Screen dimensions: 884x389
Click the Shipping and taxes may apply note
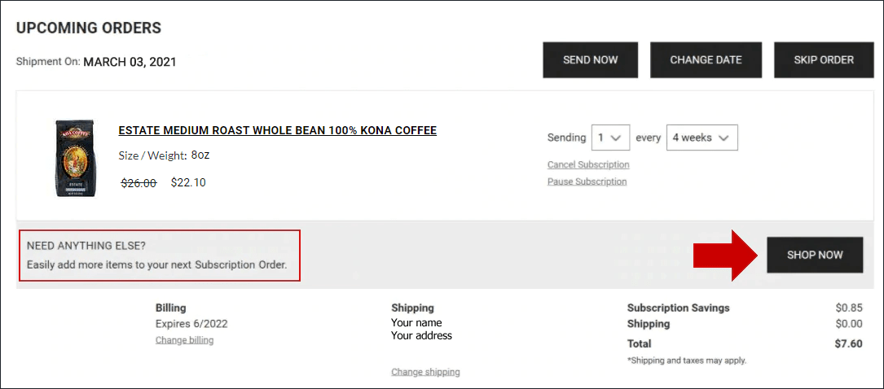[x=686, y=360]
